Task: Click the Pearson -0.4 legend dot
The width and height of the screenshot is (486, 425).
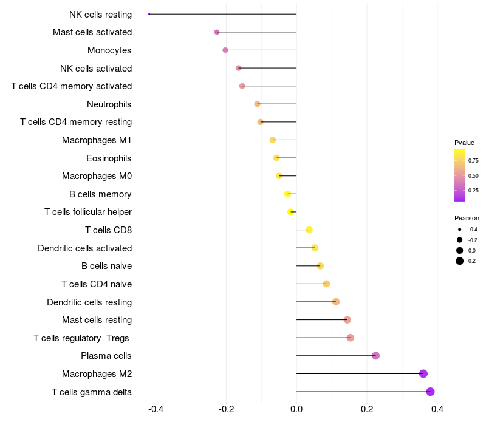Action: click(x=459, y=229)
